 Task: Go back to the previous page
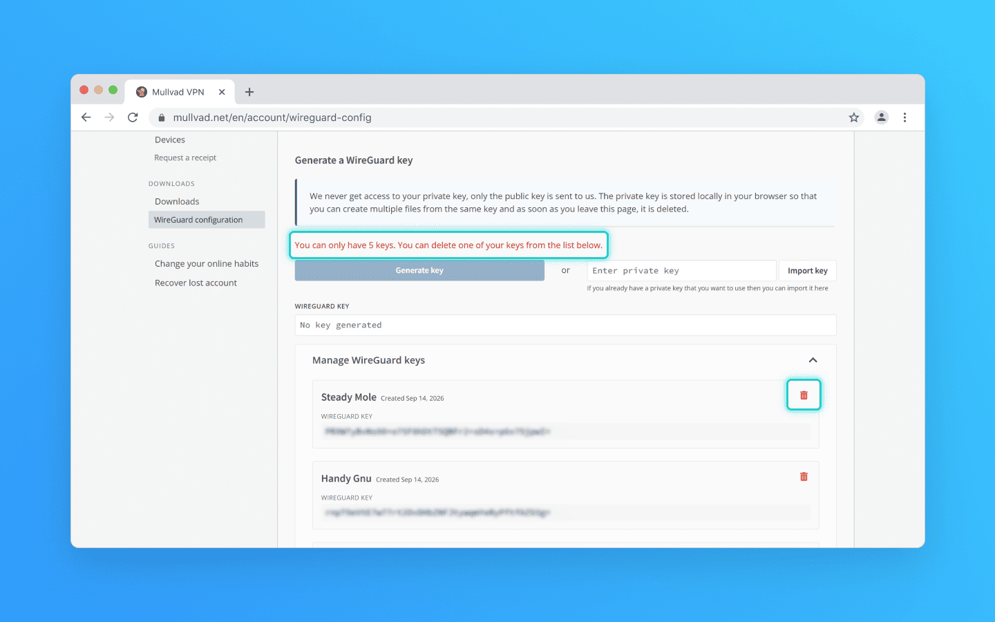86,117
